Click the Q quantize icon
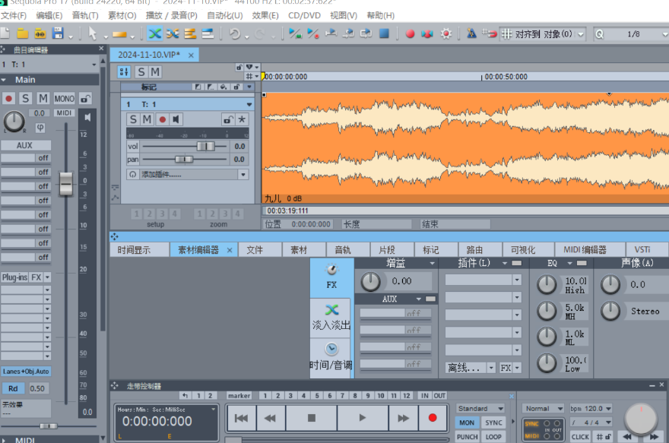 pyautogui.click(x=600, y=34)
